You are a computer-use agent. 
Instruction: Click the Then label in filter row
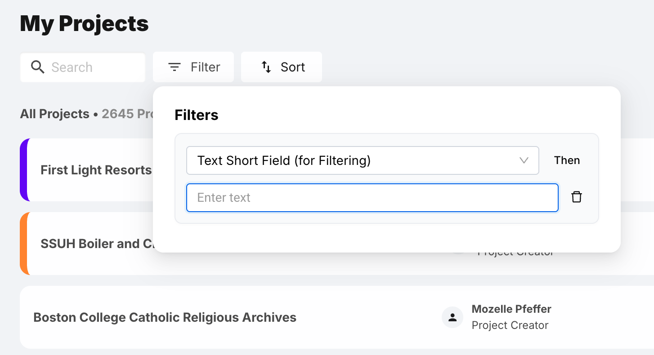click(x=567, y=160)
